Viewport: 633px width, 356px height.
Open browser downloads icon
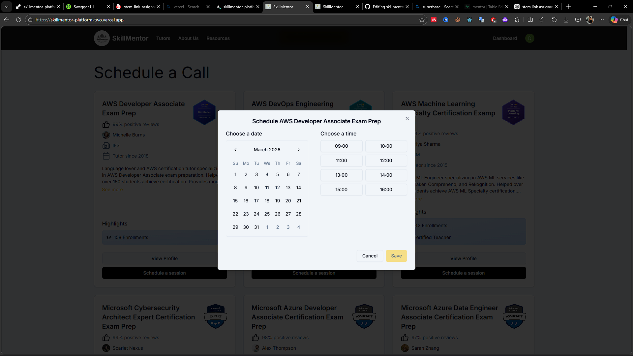click(566, 20)
